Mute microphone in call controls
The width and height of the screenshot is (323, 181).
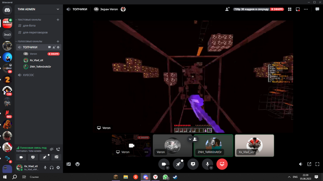(x=207, y=164)
